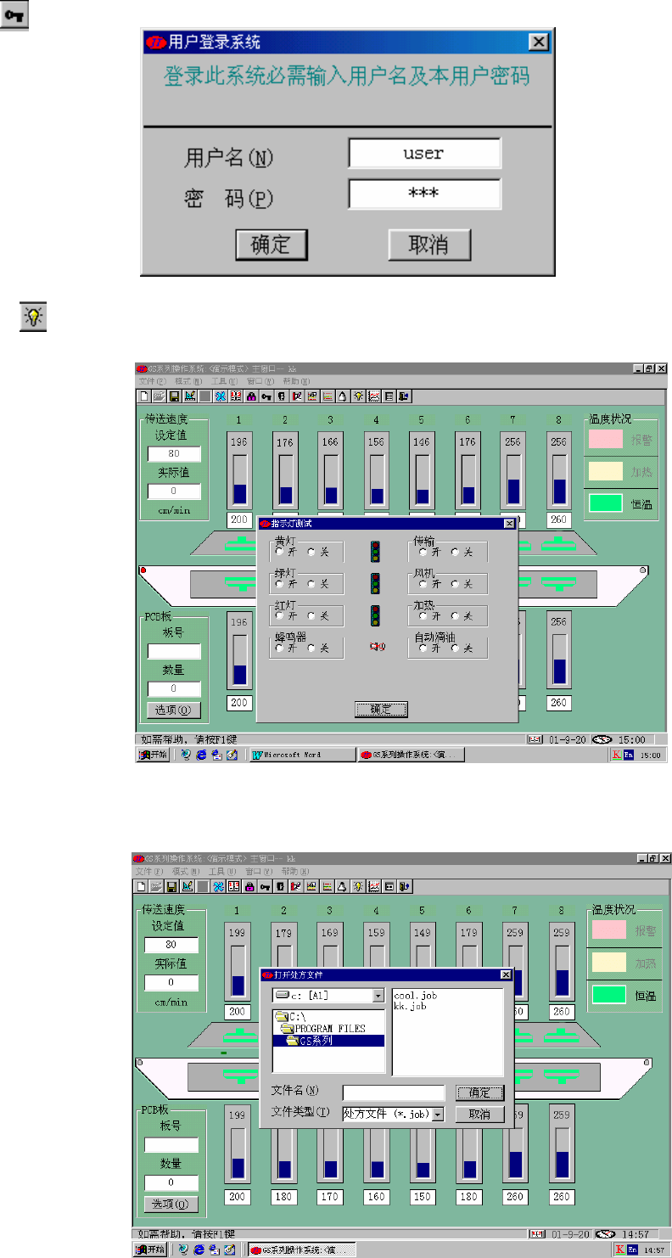Screen dimensions: 672x1258
Task: Click En language indicator in tray showing 15:00
Action: click(629, 754)
